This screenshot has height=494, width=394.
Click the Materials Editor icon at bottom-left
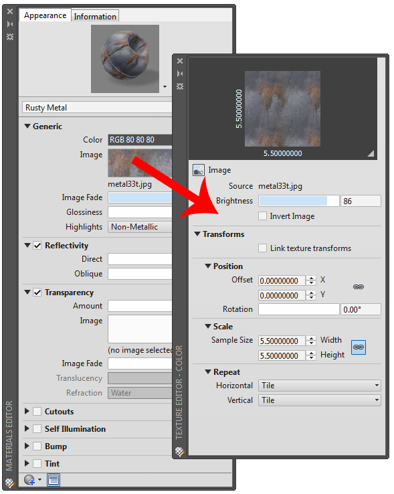tap(10, 483)
